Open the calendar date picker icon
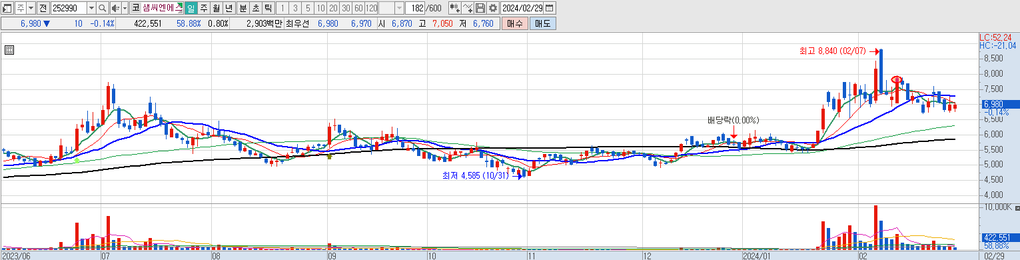Viewport: 1020px width, 260px height. tap(550, 8)
